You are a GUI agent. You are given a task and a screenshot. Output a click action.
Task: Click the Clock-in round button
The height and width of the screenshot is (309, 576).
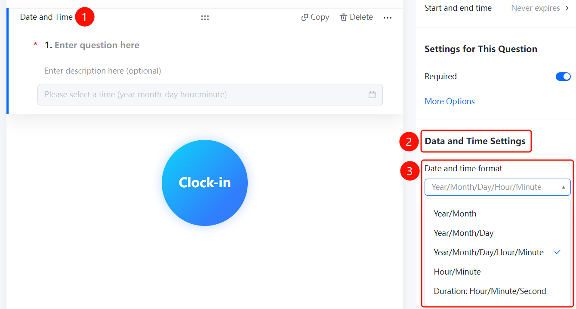(x=205, y=182)
